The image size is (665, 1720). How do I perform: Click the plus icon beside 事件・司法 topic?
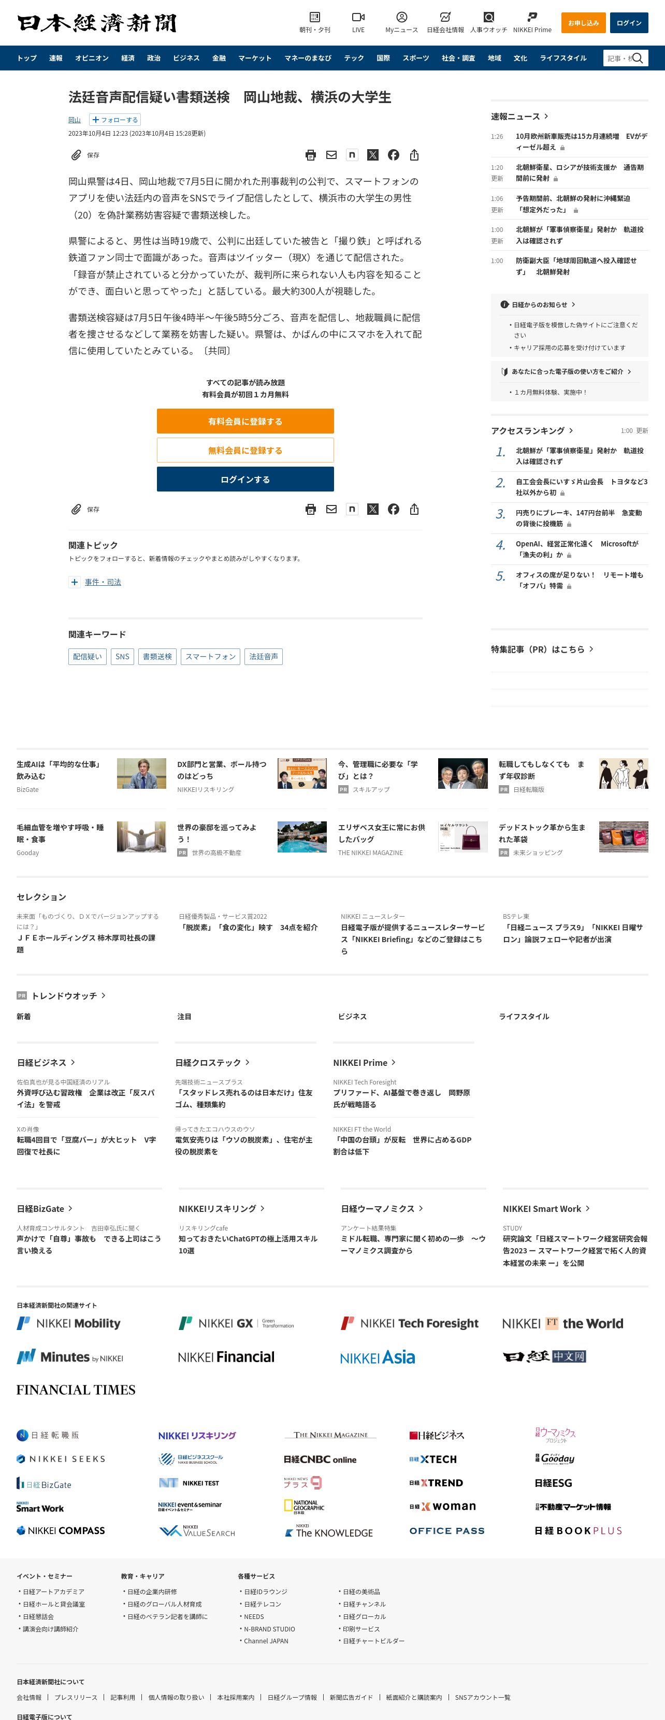(x=74, y=582)
